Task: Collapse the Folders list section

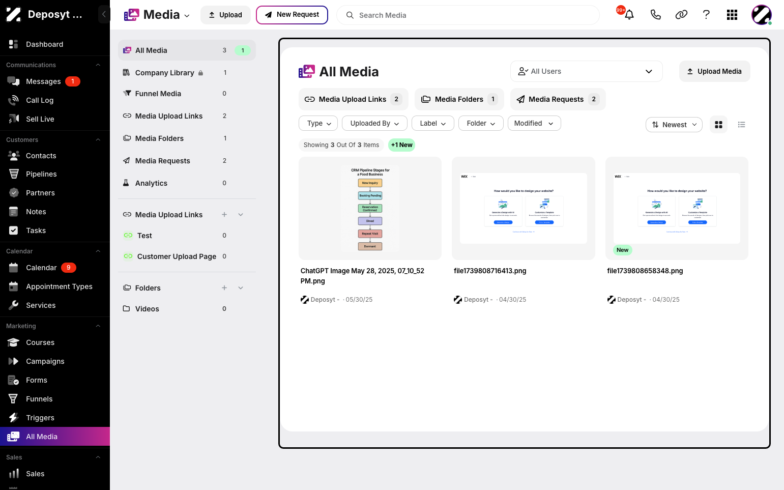Action: [241, 288]
